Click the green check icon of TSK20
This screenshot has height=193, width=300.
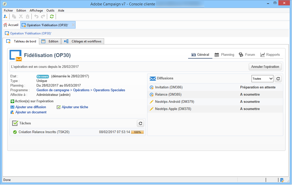[15, 132]
